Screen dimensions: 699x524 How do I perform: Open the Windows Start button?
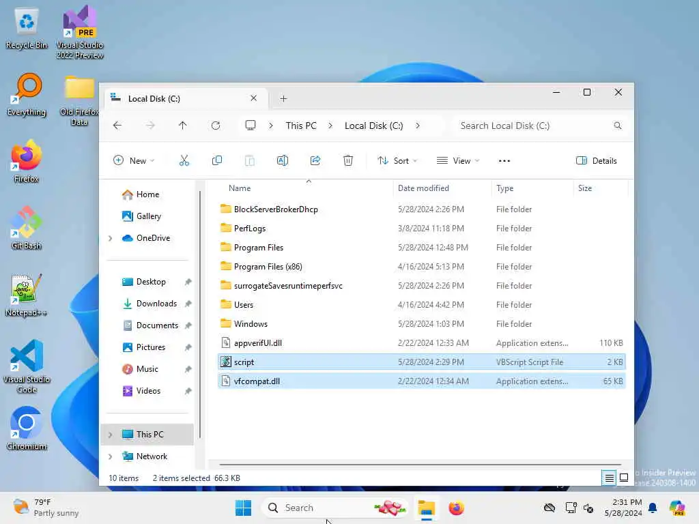pyautogui.click(x=244, y=508)
